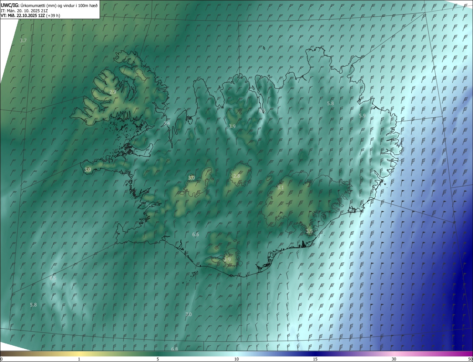Click the 5.8 value in northeast Iceland
The image size is (473, 362).
330,103
